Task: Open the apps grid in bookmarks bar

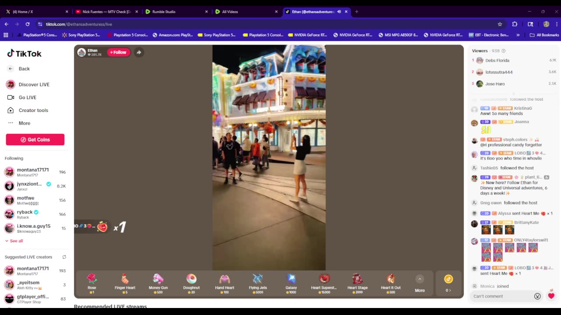Action: (6, 35)
